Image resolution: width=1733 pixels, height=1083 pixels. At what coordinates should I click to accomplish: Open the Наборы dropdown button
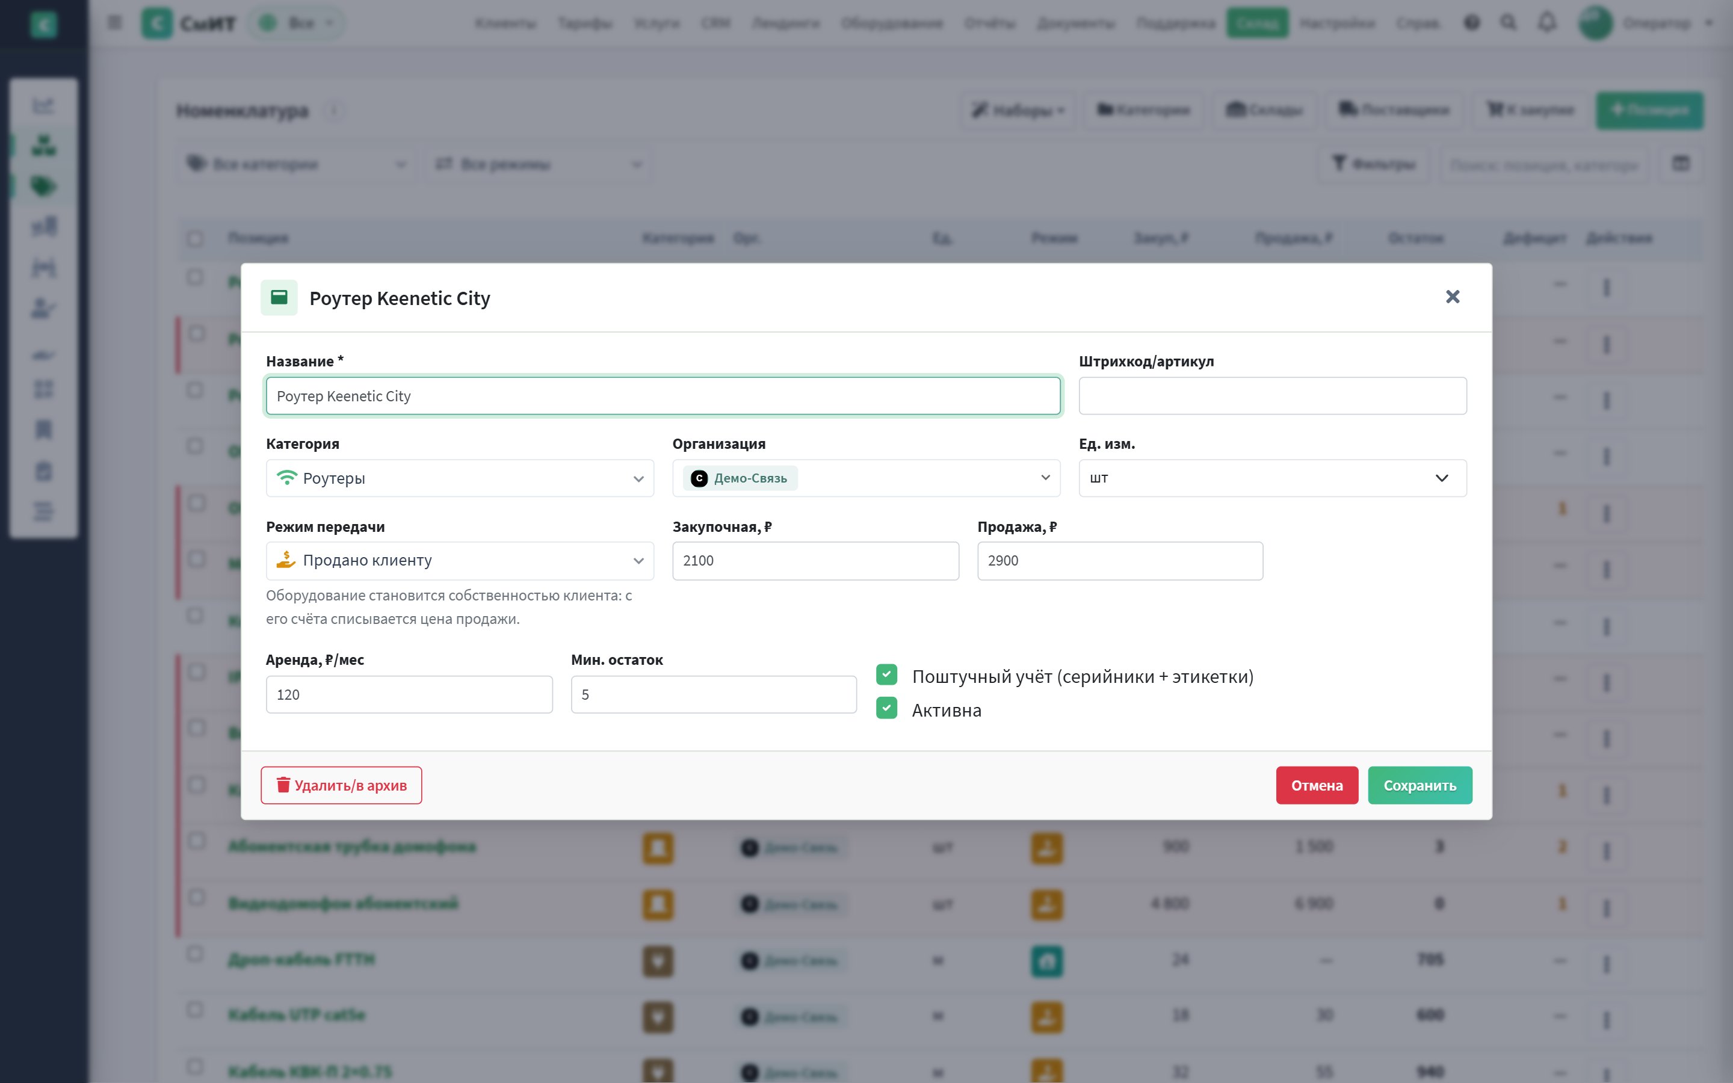1018,110
